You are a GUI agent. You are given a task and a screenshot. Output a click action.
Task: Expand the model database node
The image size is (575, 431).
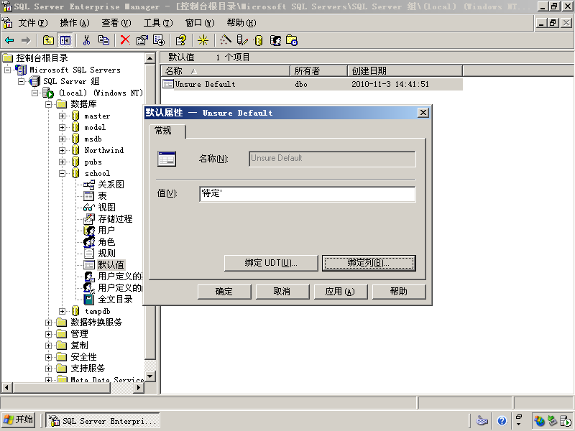[x=62, y=128]
